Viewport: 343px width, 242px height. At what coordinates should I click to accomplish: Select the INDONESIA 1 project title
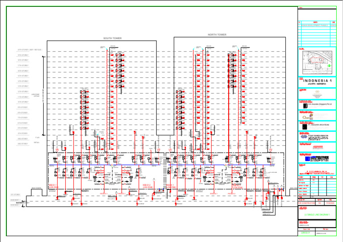click(317, 81)
